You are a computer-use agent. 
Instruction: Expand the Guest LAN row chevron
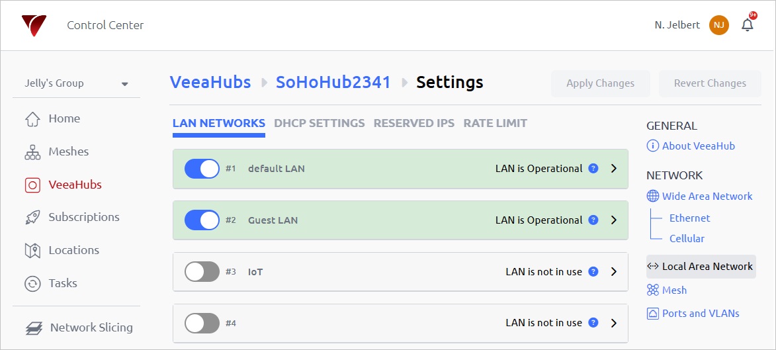click(614, 220)
